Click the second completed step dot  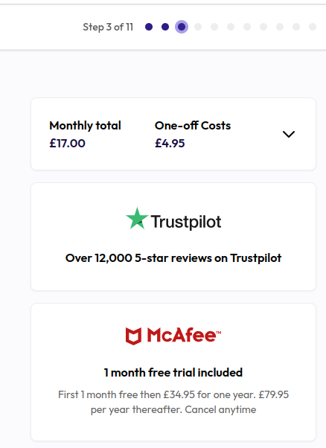click(165, 27)
